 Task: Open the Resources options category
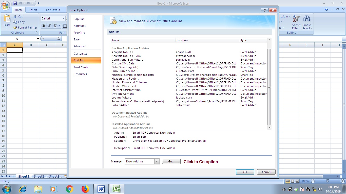pyautogui.click(x=86, y=74)
